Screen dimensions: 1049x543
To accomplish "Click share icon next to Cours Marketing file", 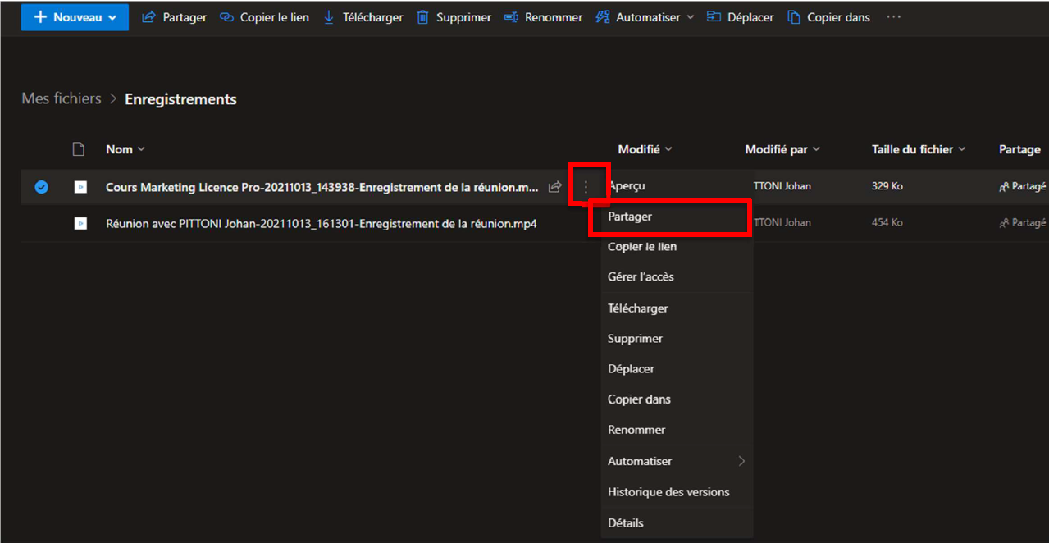I will click(x=555, y=187).
